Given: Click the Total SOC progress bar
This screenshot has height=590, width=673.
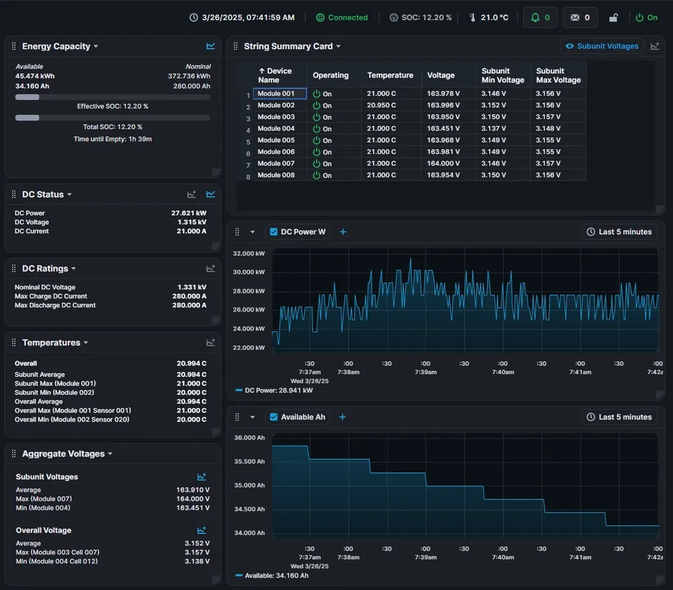Looking at the screenshot, I should 112,118.
